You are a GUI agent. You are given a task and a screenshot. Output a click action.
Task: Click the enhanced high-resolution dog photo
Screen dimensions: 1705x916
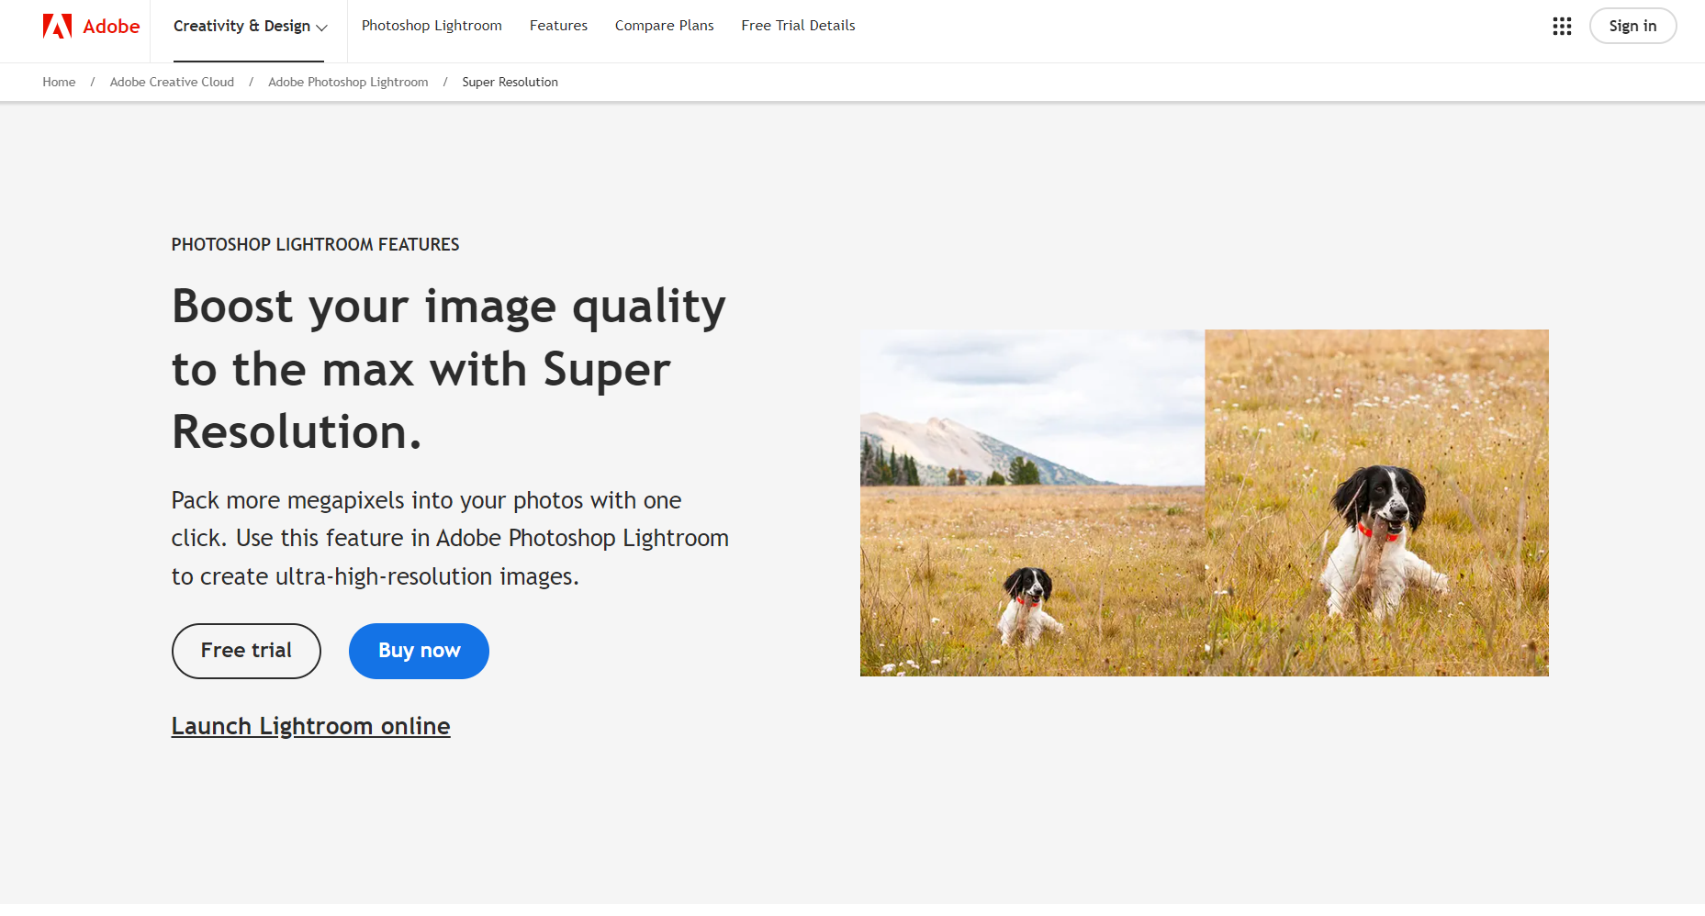tap(1377, 503)
